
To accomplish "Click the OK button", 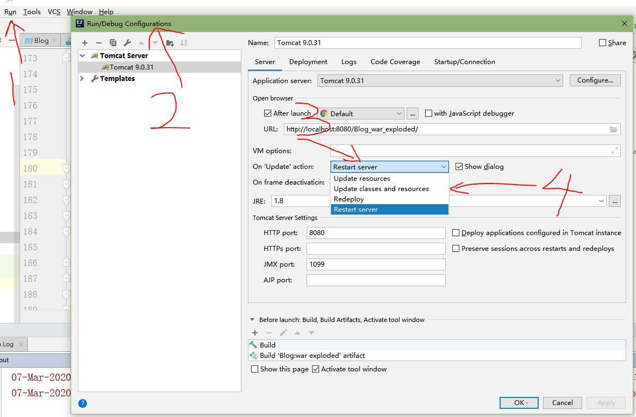I will 519,402.
